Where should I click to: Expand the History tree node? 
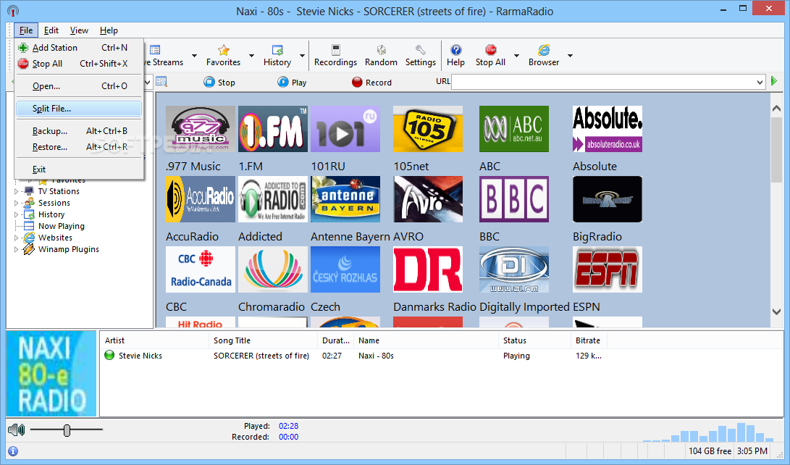click(16, 214)
